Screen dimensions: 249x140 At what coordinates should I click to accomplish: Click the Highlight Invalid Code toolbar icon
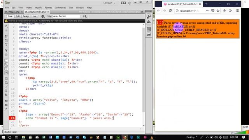pyautogui.click(x=6, y=65)
